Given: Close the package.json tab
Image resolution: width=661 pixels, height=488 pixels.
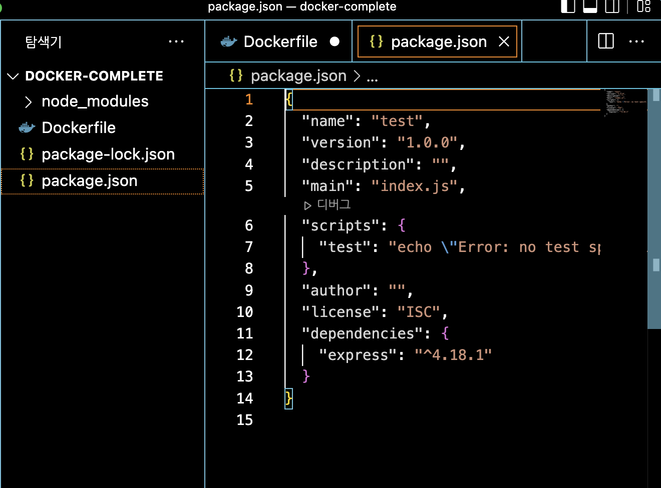Looking at the screenshot, I should tap(504, 41).
